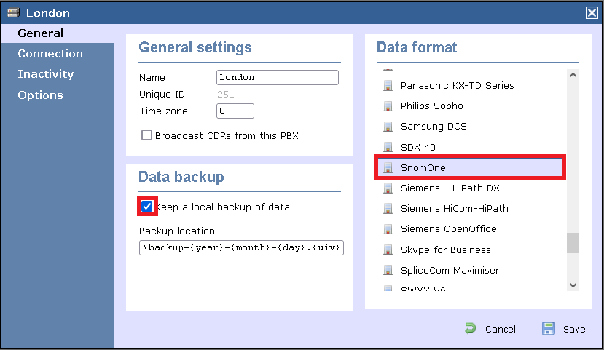Click the Siemens OpenOffice format icon
The height and width of the screenshot is (350, 604).
click(388, 229)
